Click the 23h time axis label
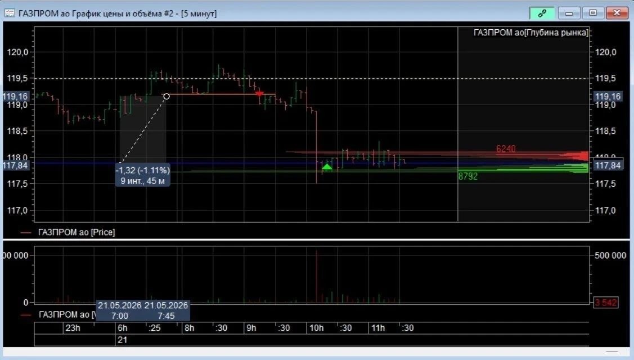The image size is (634, 360). tap(73, 327)
